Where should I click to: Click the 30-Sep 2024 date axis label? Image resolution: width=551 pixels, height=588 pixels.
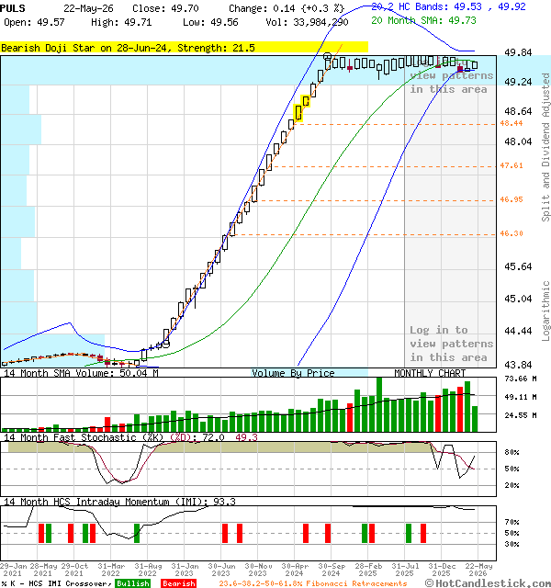332,570
